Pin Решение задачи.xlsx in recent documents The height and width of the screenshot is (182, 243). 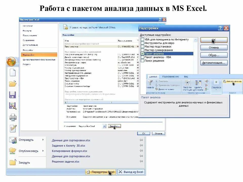[141, 161]
